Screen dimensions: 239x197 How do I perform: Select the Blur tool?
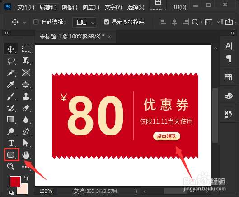[x=26, y=120]
